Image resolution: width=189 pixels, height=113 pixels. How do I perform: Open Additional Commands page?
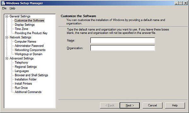tap(28, 92)
